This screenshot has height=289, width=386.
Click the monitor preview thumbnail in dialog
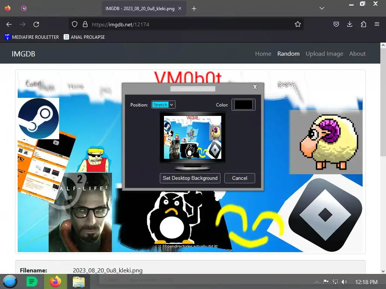[193, 138]
